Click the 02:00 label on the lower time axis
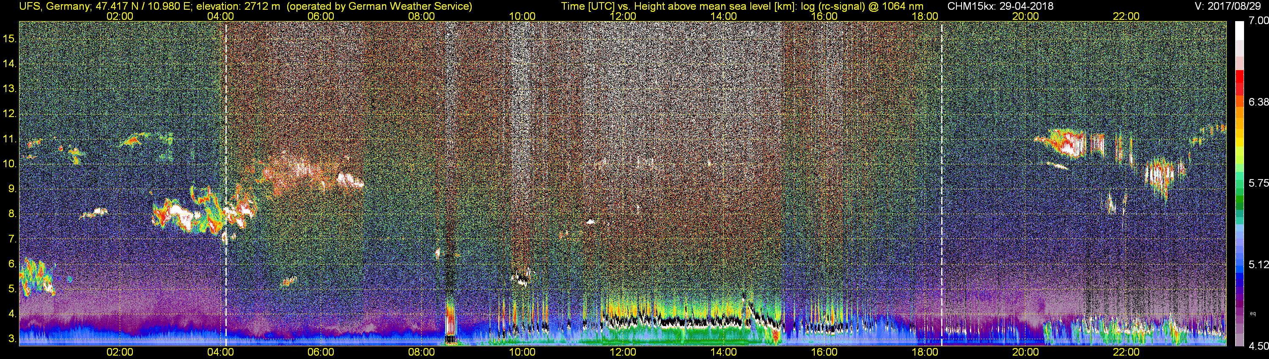 click(x=120, y=352)
